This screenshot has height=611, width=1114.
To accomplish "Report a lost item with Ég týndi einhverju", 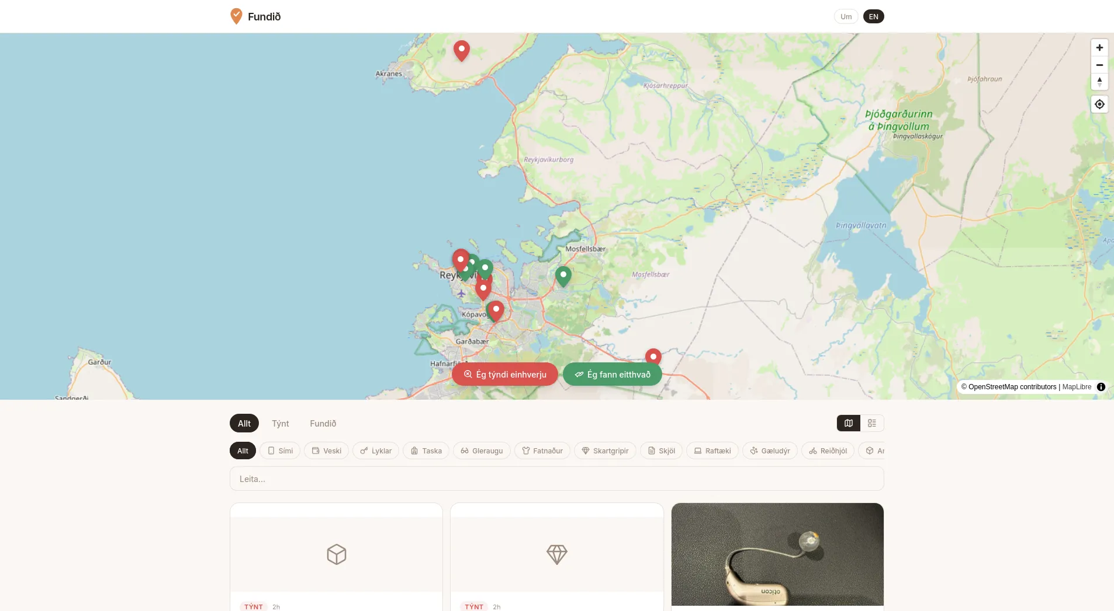I will (505, 375).
